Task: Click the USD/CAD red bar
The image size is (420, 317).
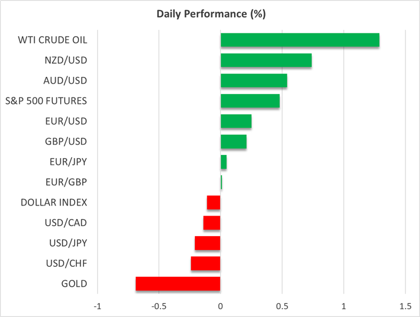Action: pyautogui.click(x=212, y=223)
